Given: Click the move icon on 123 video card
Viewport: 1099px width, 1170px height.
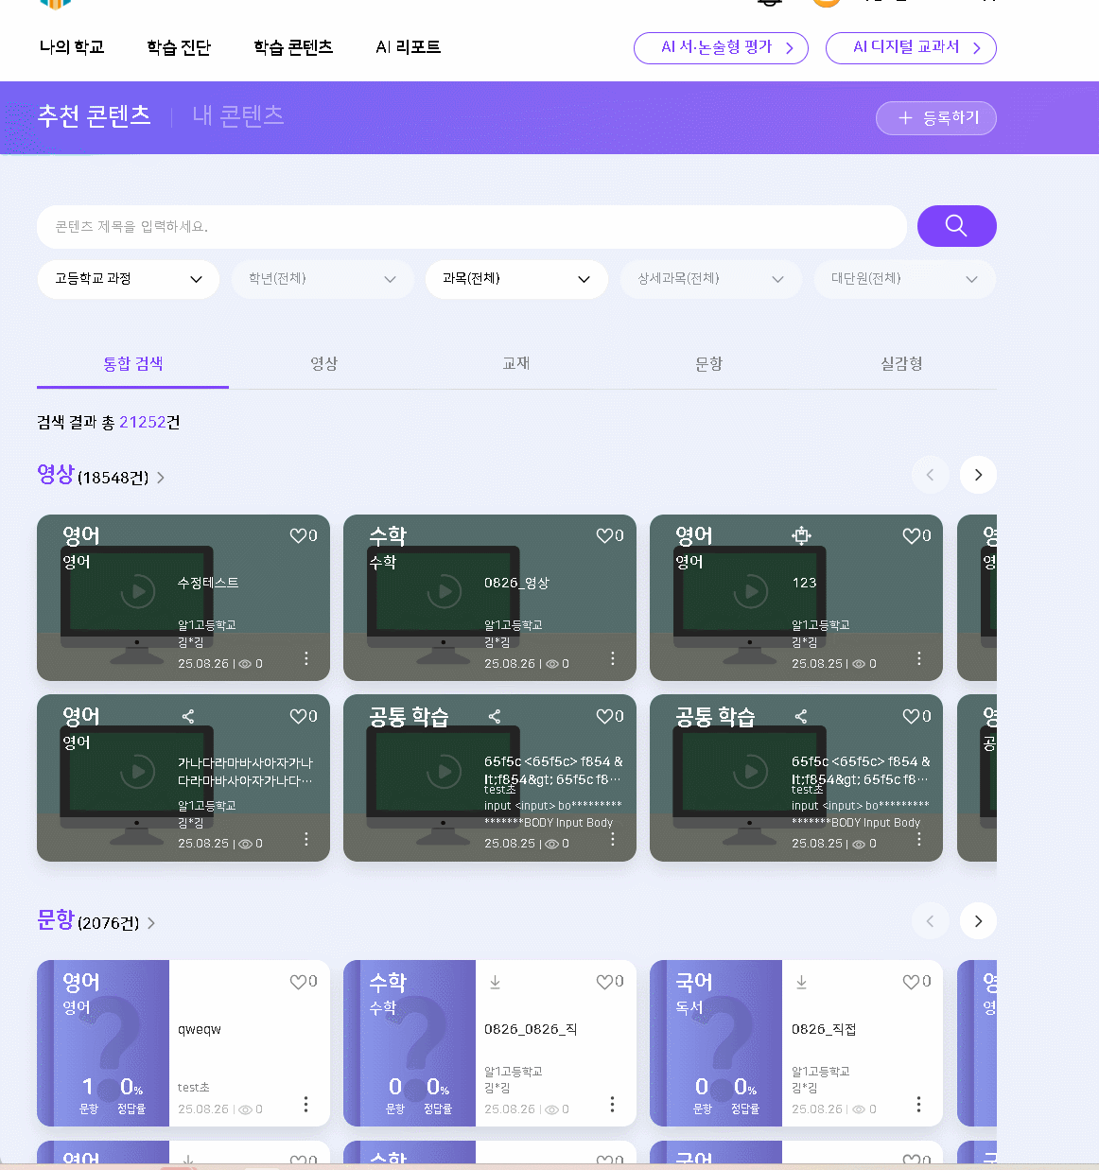Looking at the screenshot, I should click(801, 536).
